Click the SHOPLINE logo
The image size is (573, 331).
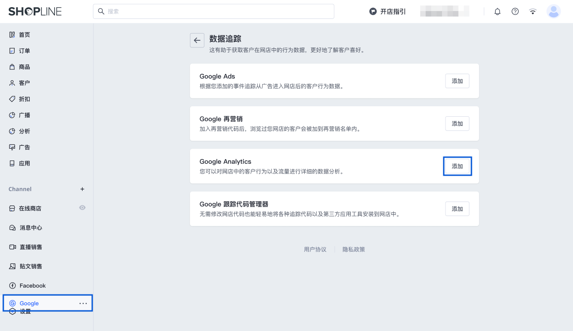(x=35, y=11)
